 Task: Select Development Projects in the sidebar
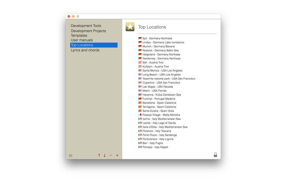(x=88, y=31)
